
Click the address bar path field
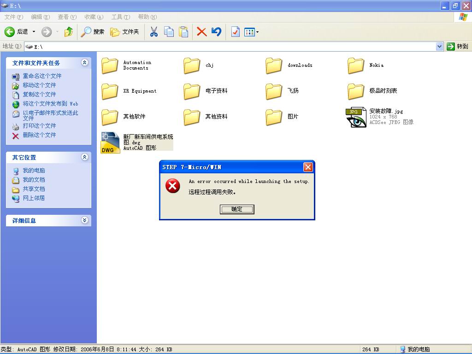point(230,47)
